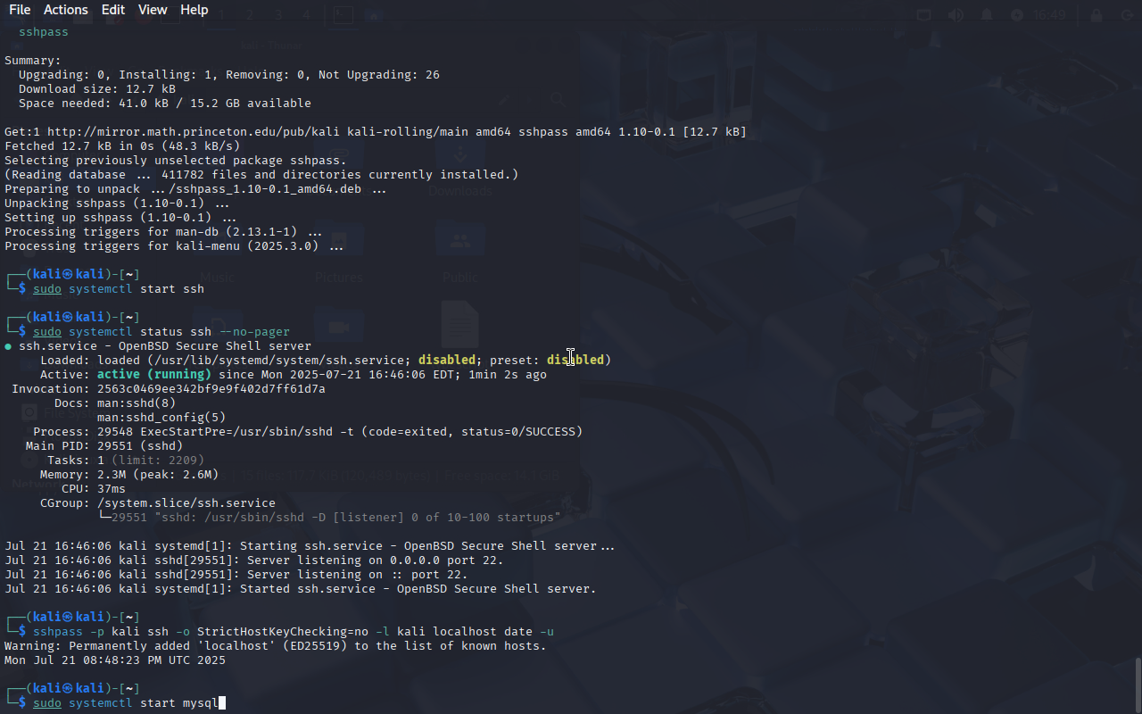Image resolution: width=1142 pixels, height=714 pixels.
Task: Click the 'Starting ssh.service' log line
Action: coord(310,546)
